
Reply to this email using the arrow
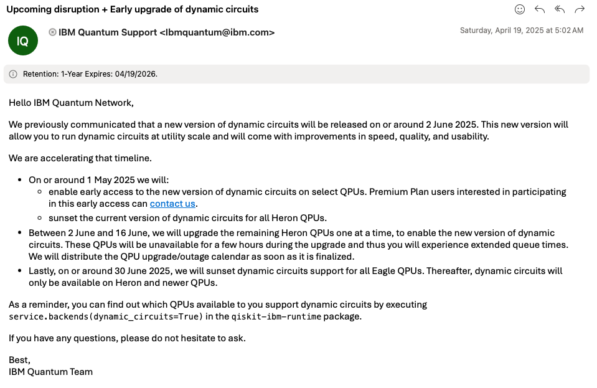click(x=540, y=9)
